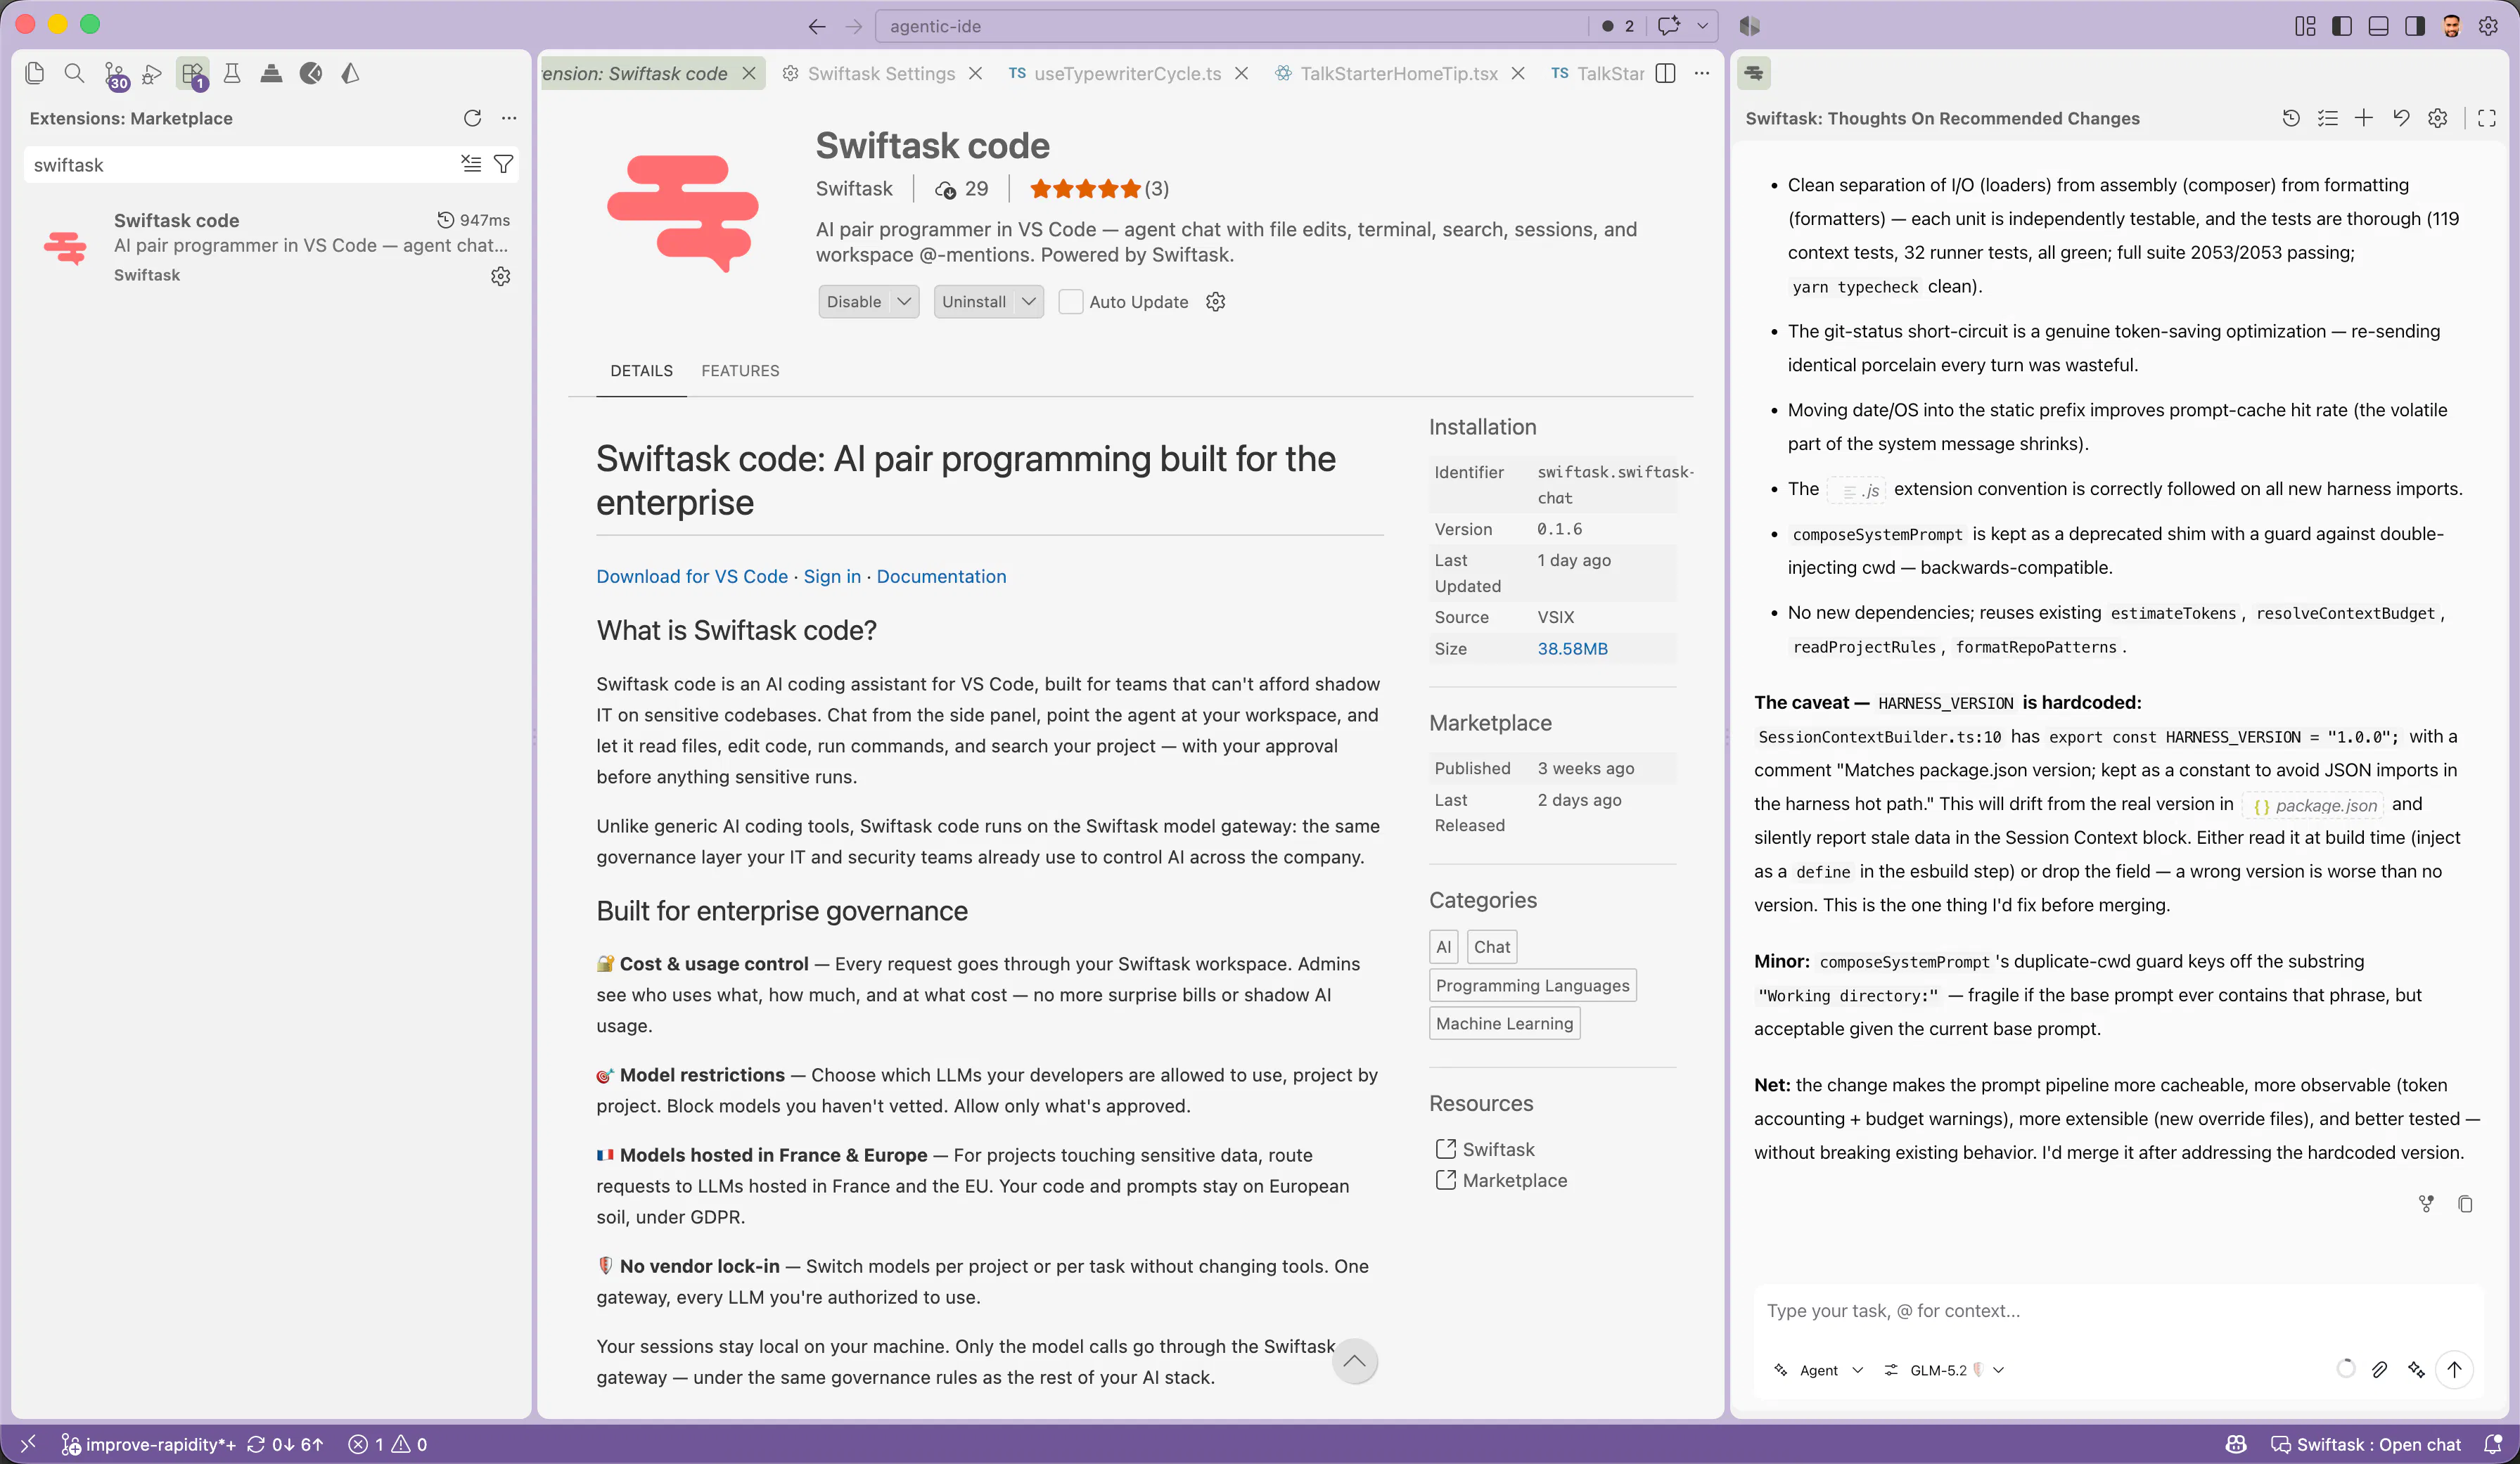The width and height of the screenshot is (2520, 1464).
Task: Attach a file with the paperclip icon
Action: coord(2380,1370)
